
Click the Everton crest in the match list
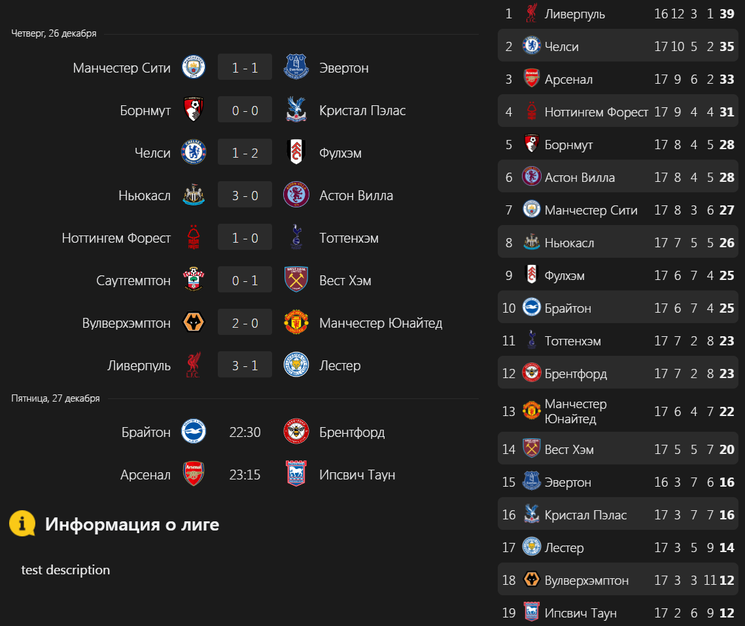click(296, 67)
